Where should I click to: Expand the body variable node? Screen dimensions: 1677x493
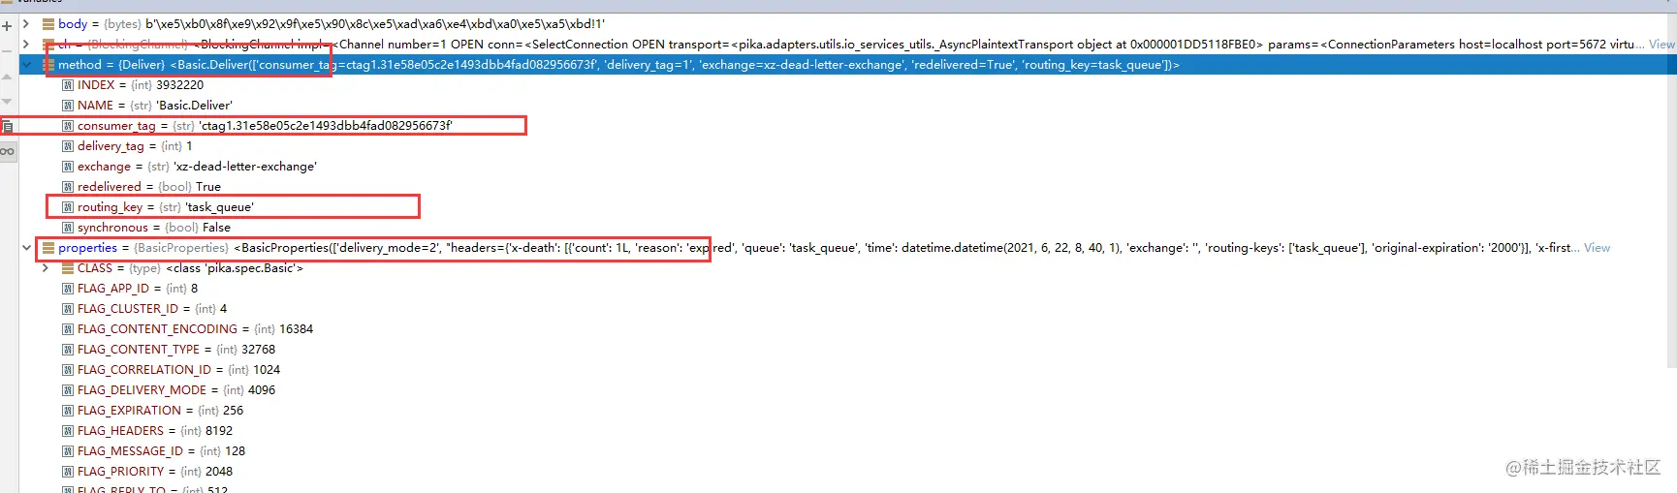click(26, 24)
